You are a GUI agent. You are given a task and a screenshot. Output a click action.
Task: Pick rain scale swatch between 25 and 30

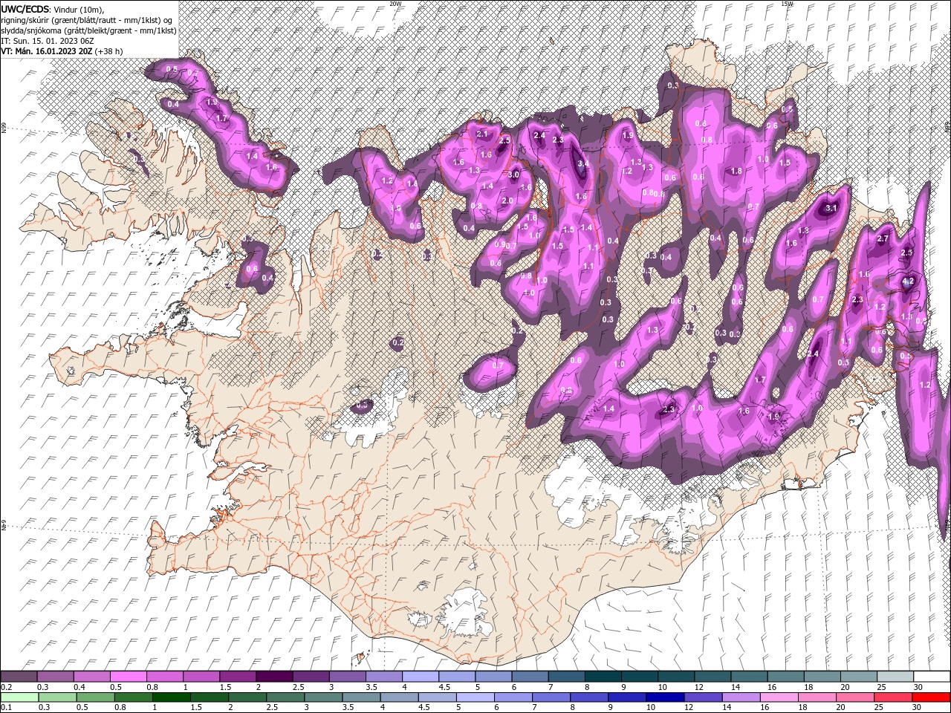pyautogui.click(x=892, y=697)
